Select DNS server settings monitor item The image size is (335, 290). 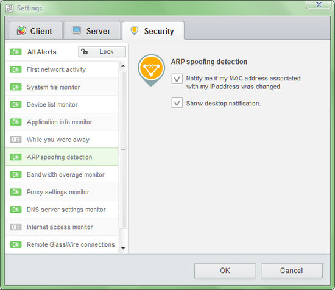coord(62,210)
